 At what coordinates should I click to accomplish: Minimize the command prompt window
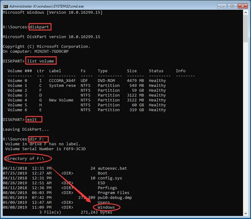pos(222,6)
